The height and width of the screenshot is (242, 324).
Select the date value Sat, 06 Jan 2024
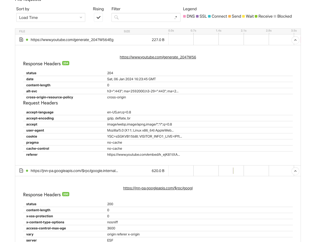[x=131, y=79]
